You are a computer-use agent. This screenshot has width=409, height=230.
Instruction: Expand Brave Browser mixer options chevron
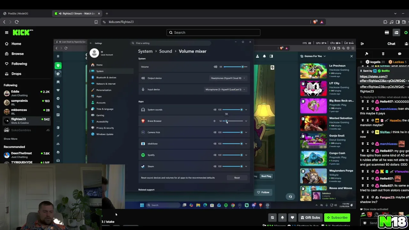[246, 121]
